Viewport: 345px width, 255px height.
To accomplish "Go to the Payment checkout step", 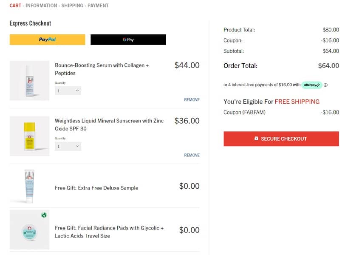I will click(98, 6).
